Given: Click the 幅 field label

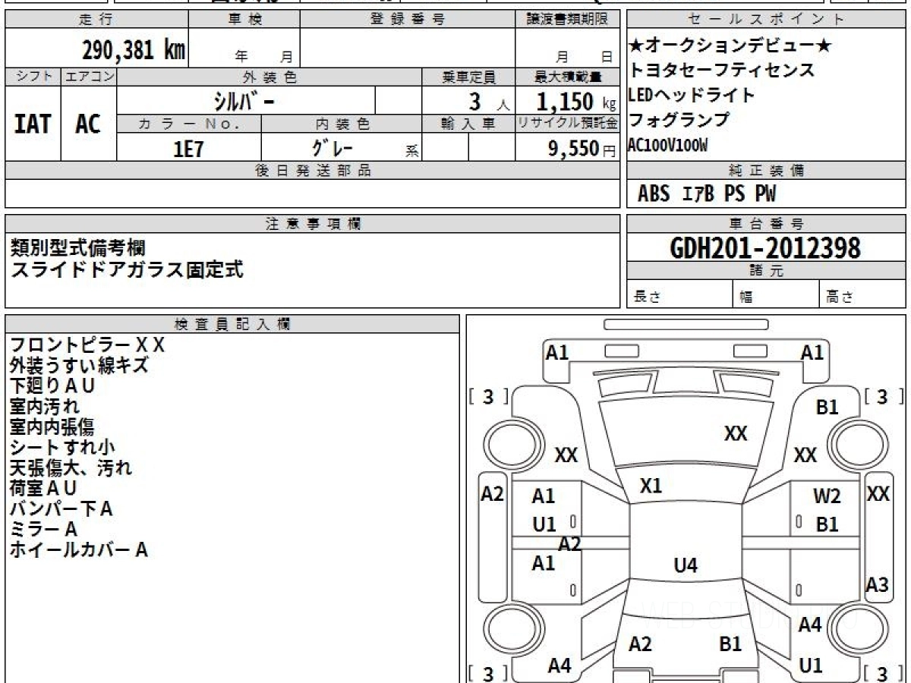Looking at the screenshot, I should [x=746, y=297].
